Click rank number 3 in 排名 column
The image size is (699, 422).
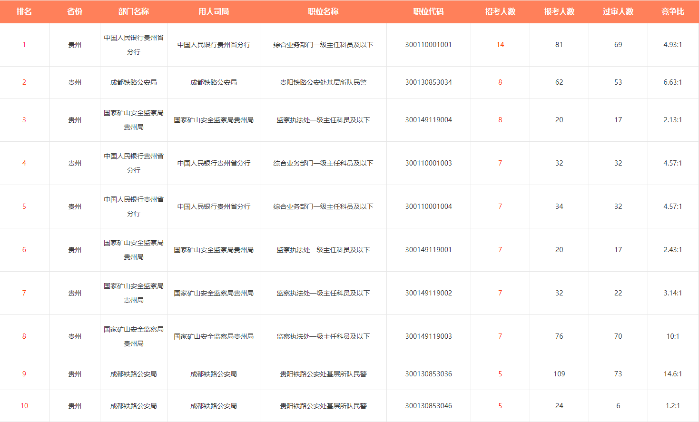click(x=24, y=120)
